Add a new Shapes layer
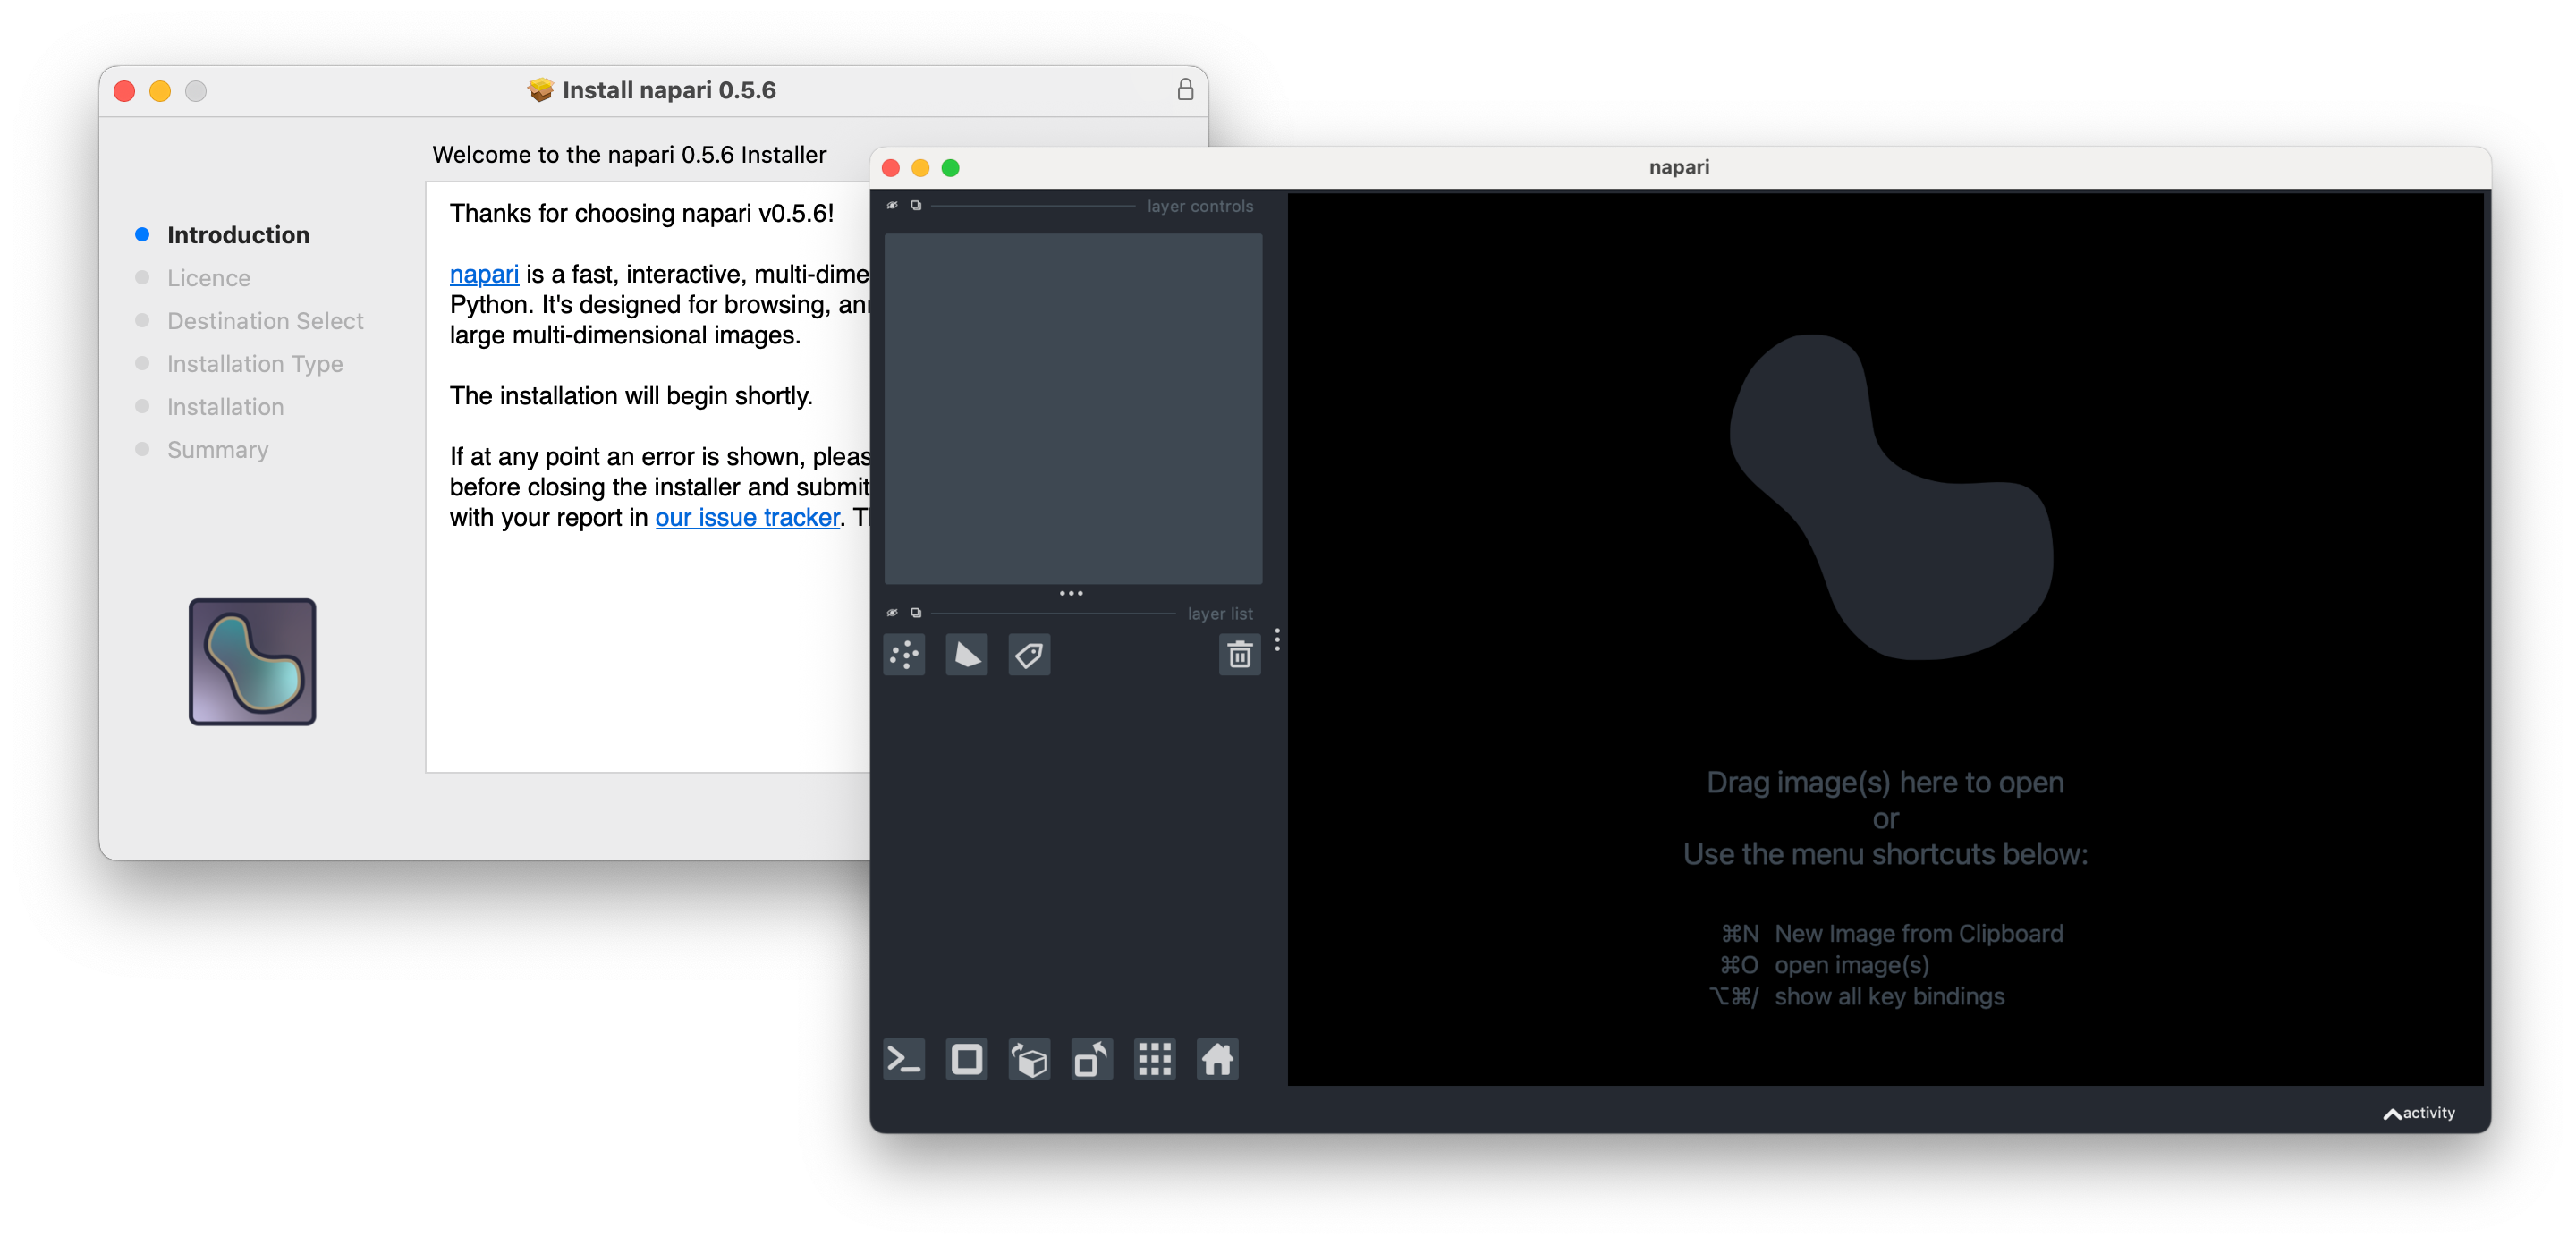The image size is (2576, 1245). pyautogui.click(x=966, y=655)
